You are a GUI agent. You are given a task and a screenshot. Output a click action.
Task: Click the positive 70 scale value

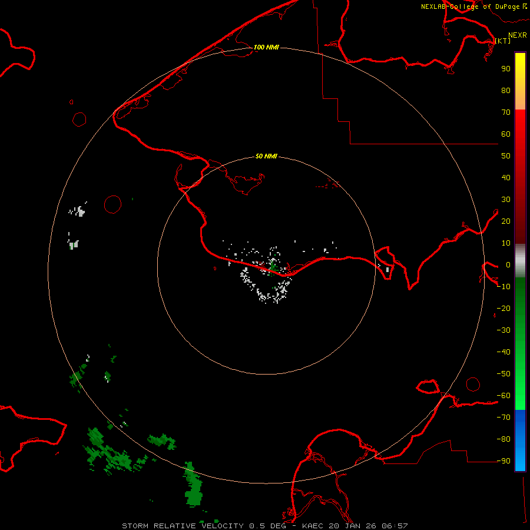[x=506, y=112]
